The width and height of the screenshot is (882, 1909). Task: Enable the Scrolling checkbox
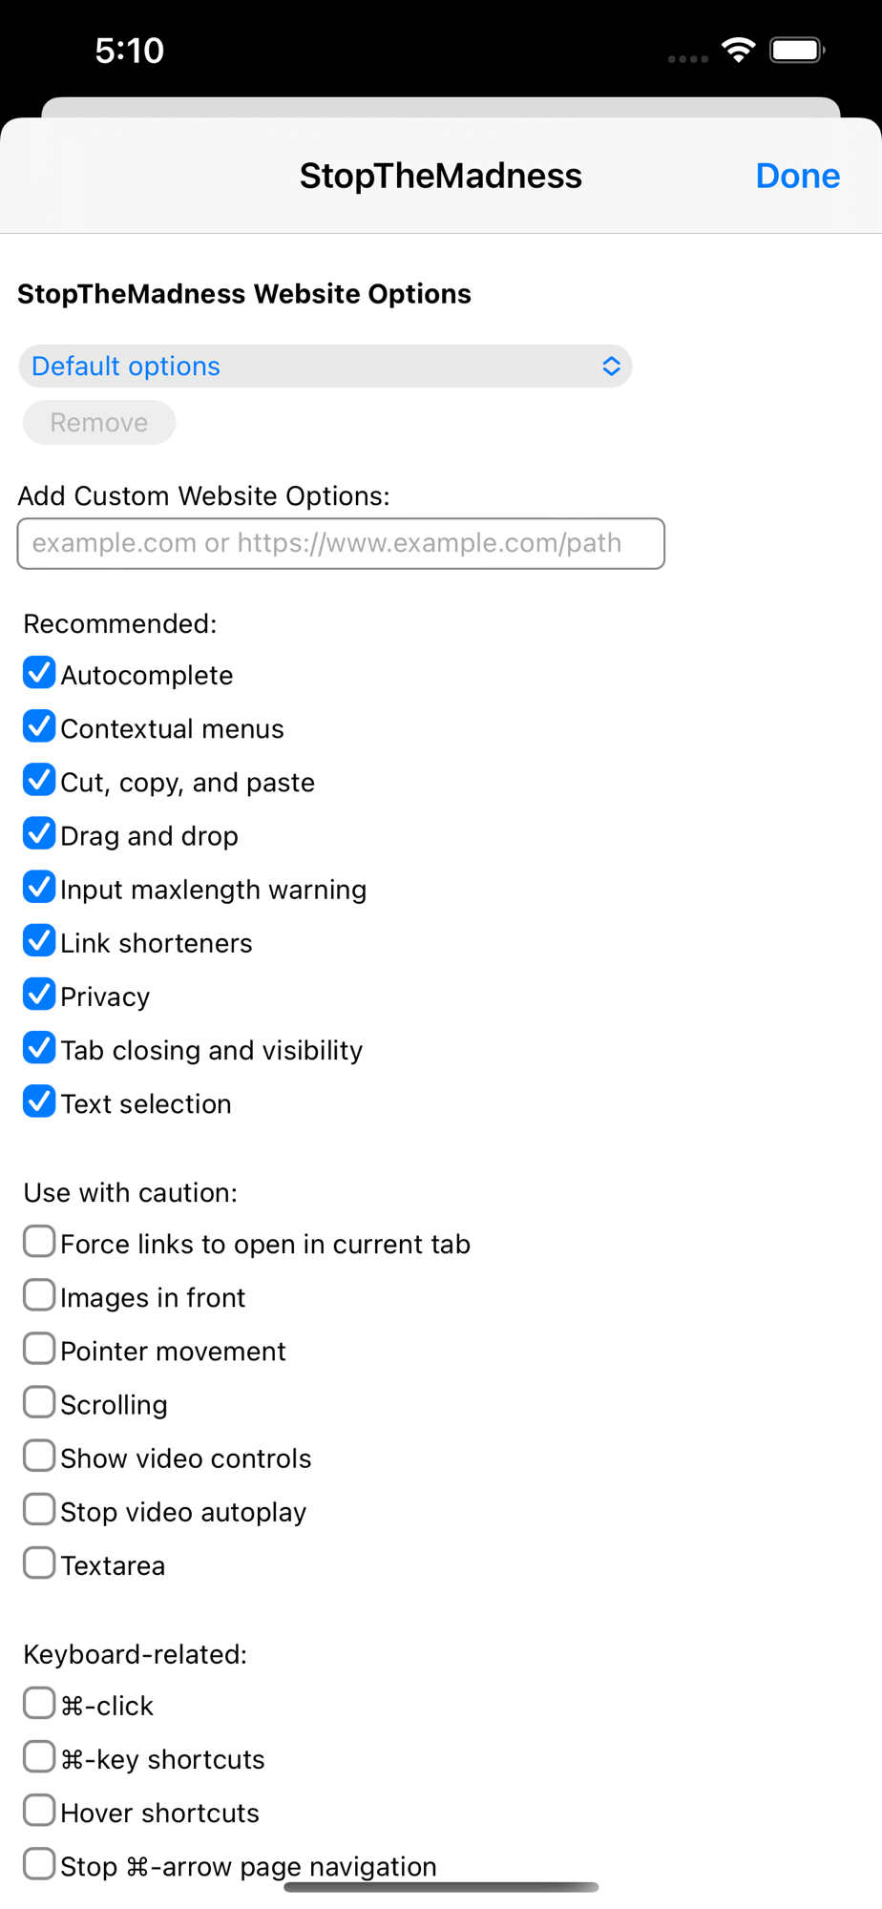[39, 1402]
